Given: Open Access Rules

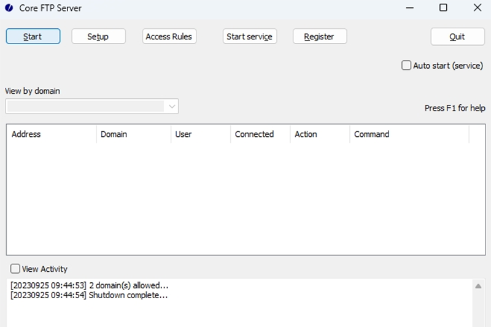Looking at the screenshot, I should pyautogui.click(x=169, y=36).
